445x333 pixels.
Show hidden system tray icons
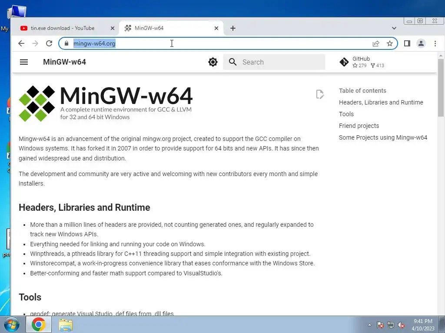pyautogui.click(x=369, y=325)
